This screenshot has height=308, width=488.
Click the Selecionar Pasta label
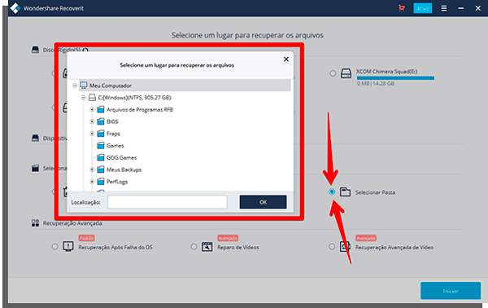tap(375, 192)
